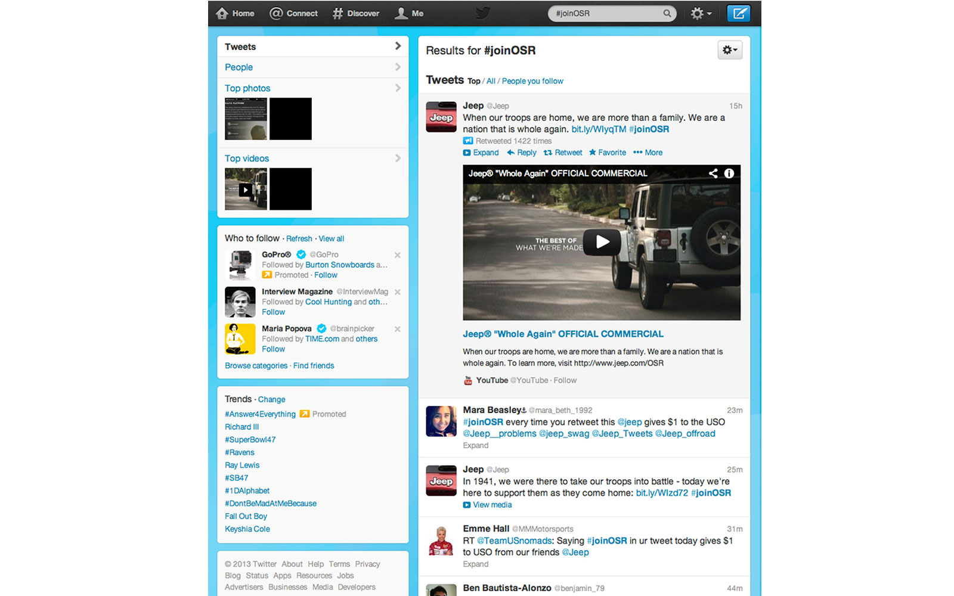Click the search magnifier icon

(667, 13)
